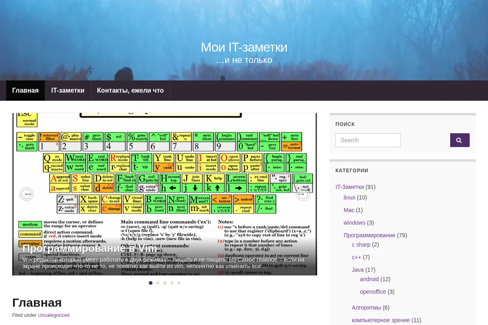
Task: Select the fifth slider pagination dot
Action: [x=179, y=283]
